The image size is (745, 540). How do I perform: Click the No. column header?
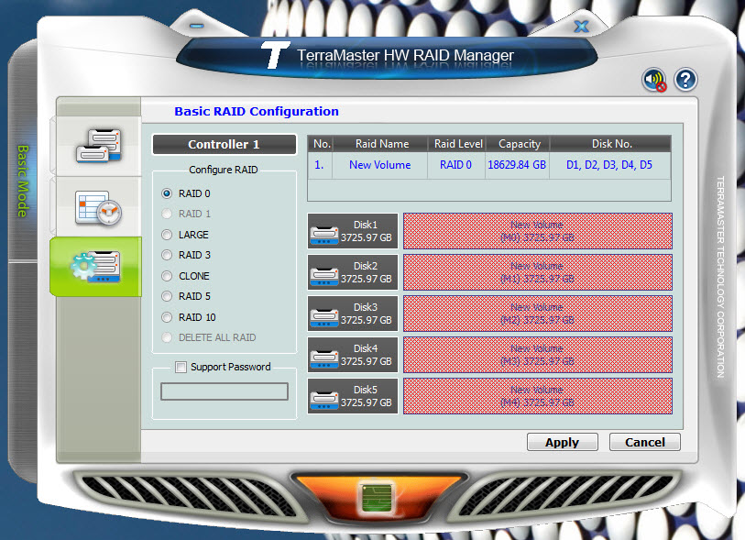[322, 144]
